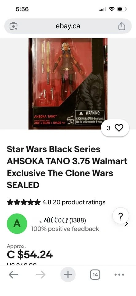Tap the battery indicator in status bar
Viewport: 136px width, 296px height.
pyautogui.click(x=122, y=9)
